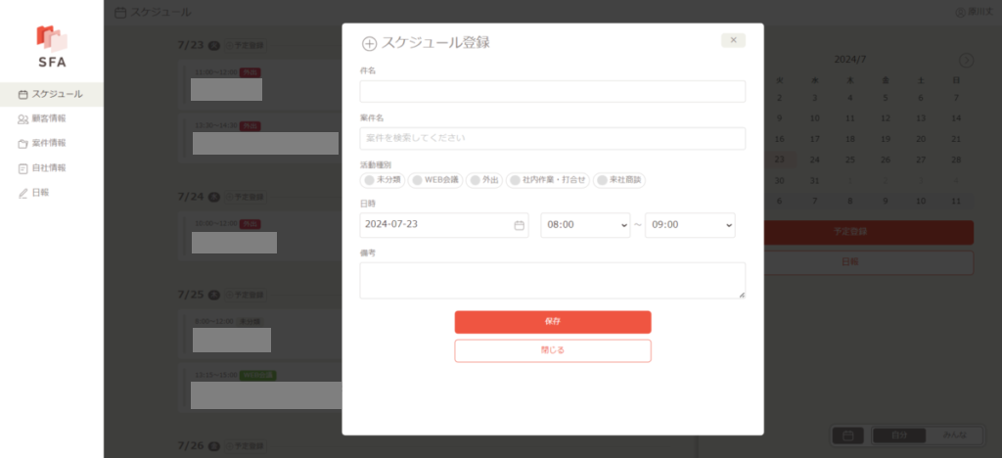1002x458 pixels.
Task: Click the folder icon beside 案件情報
Action: point(23,143)
